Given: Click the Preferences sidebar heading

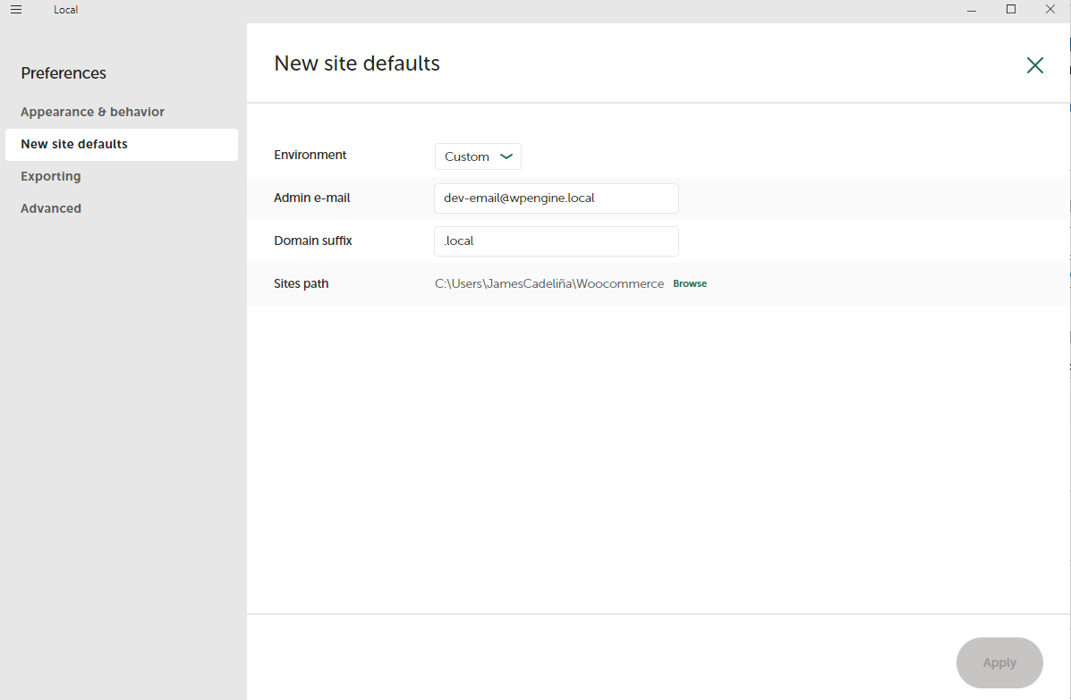Looking at the screenshot, I should (x=64, y=73).
